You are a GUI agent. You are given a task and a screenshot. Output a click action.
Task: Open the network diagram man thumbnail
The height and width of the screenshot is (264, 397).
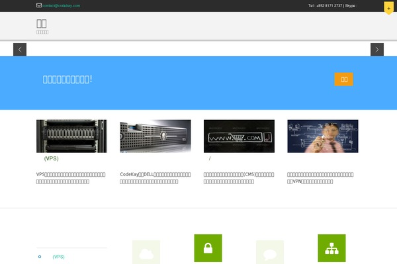(323, 136)
